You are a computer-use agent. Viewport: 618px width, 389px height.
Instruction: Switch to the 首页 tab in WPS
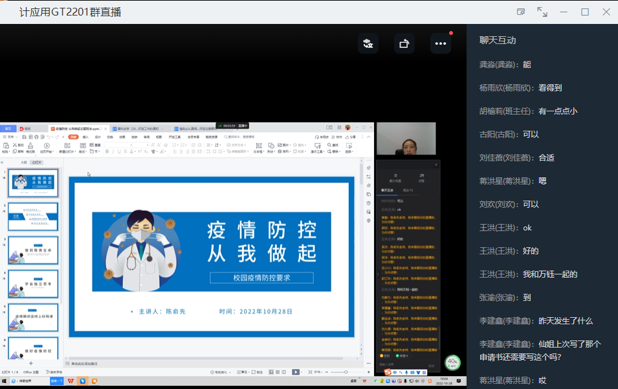tap(8, 129)
